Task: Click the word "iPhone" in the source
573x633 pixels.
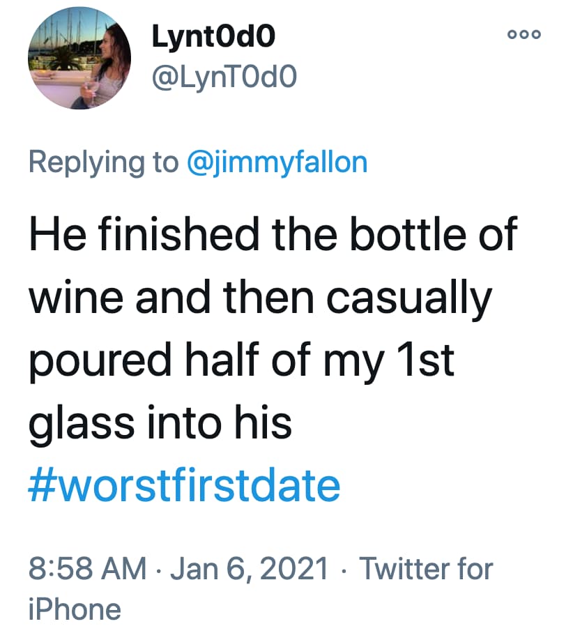Action: (x=74, y=609)
